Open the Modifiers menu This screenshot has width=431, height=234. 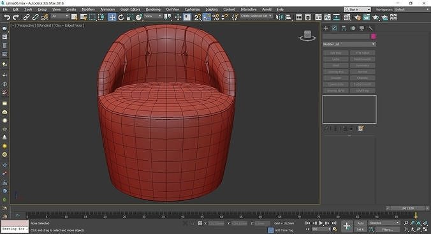click(88, 10)
